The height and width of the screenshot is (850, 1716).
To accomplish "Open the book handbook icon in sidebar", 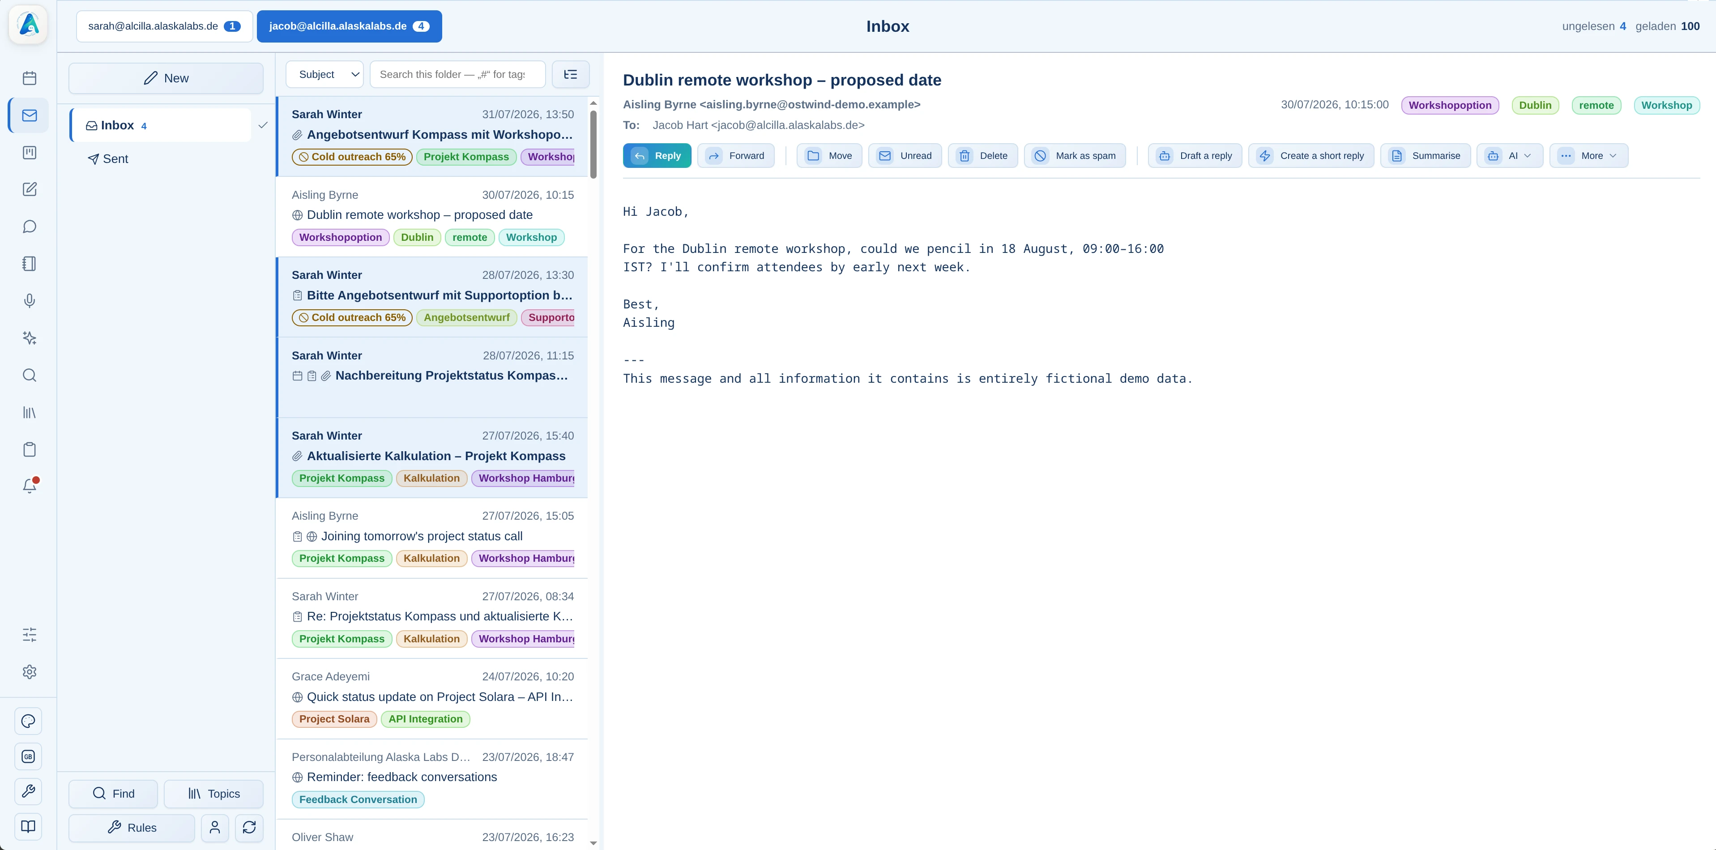I will (x=28, y=827).
